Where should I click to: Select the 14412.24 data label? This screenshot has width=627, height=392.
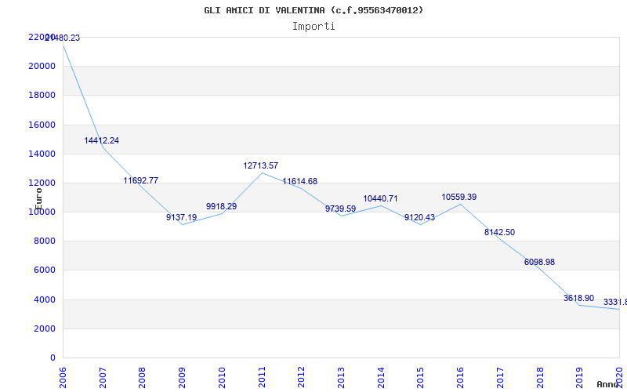102,141
